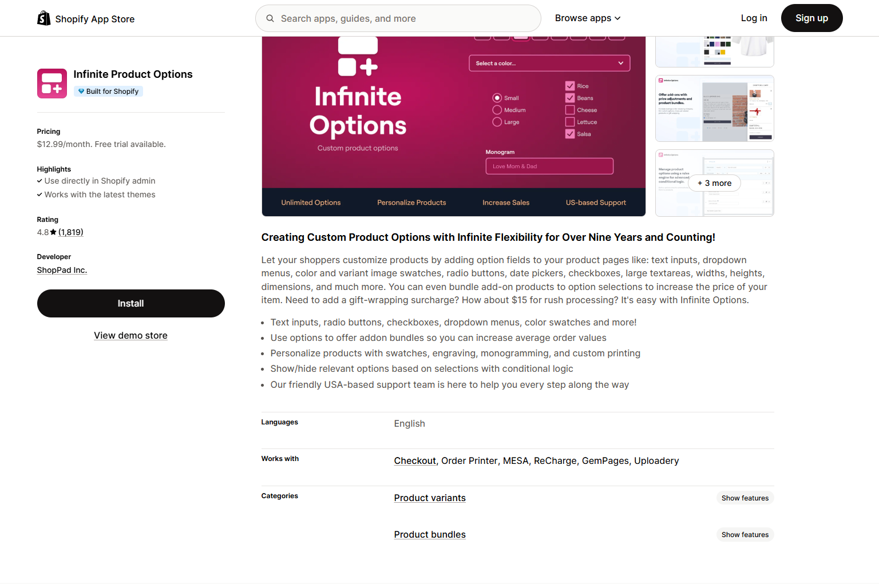Click the +3 more screenshots thumbnail
The height and width of the screenshot is (584, 879).
(714, 183)
